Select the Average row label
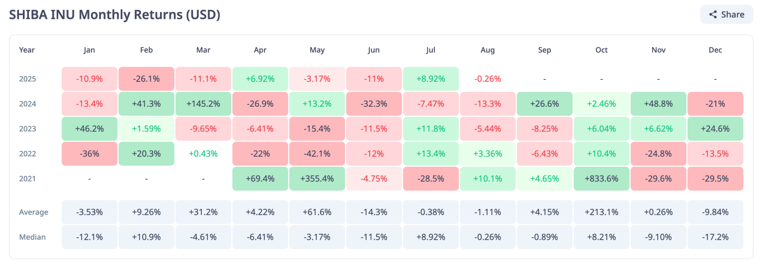 pyautogui.click(x=33, y=212)
